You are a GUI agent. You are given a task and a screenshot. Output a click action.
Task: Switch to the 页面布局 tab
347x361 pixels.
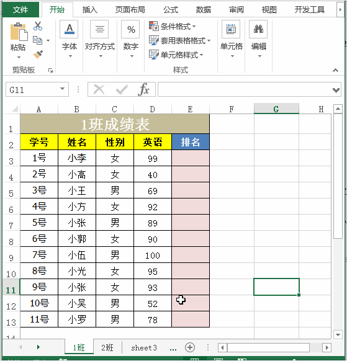point(130,10)
